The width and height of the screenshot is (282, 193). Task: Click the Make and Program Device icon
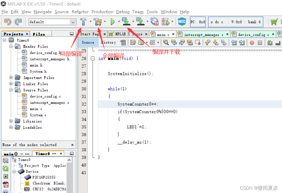pos(126,22)
